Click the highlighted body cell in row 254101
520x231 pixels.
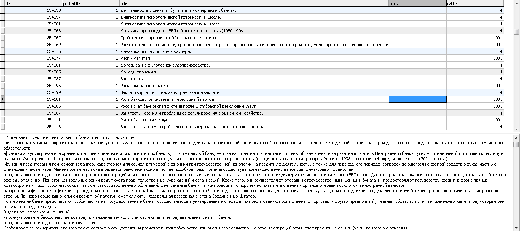click(x=417, y=99)
